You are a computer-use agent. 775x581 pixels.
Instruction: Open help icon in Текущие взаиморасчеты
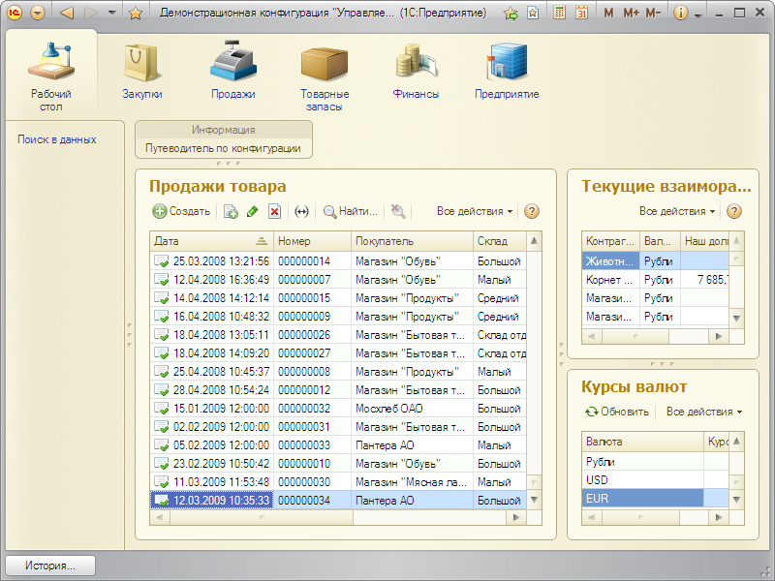(734, 211)
